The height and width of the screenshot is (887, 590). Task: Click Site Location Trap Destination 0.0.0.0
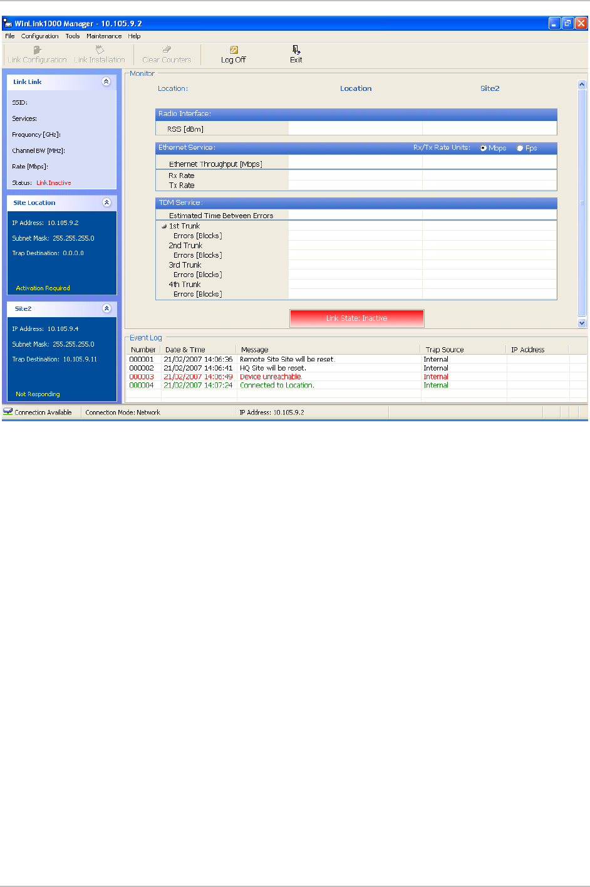73,253
